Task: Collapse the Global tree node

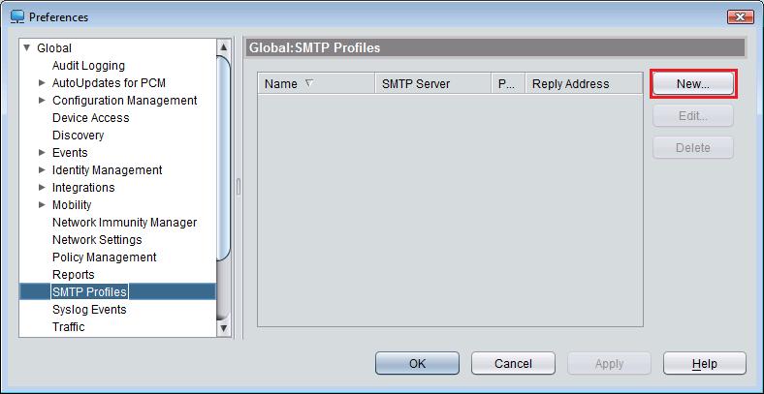Action: coord(27,48)
